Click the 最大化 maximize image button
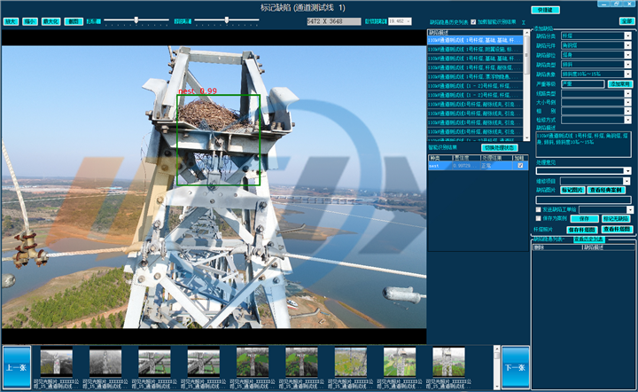This screenshot has height=392, width=638. 51,21
